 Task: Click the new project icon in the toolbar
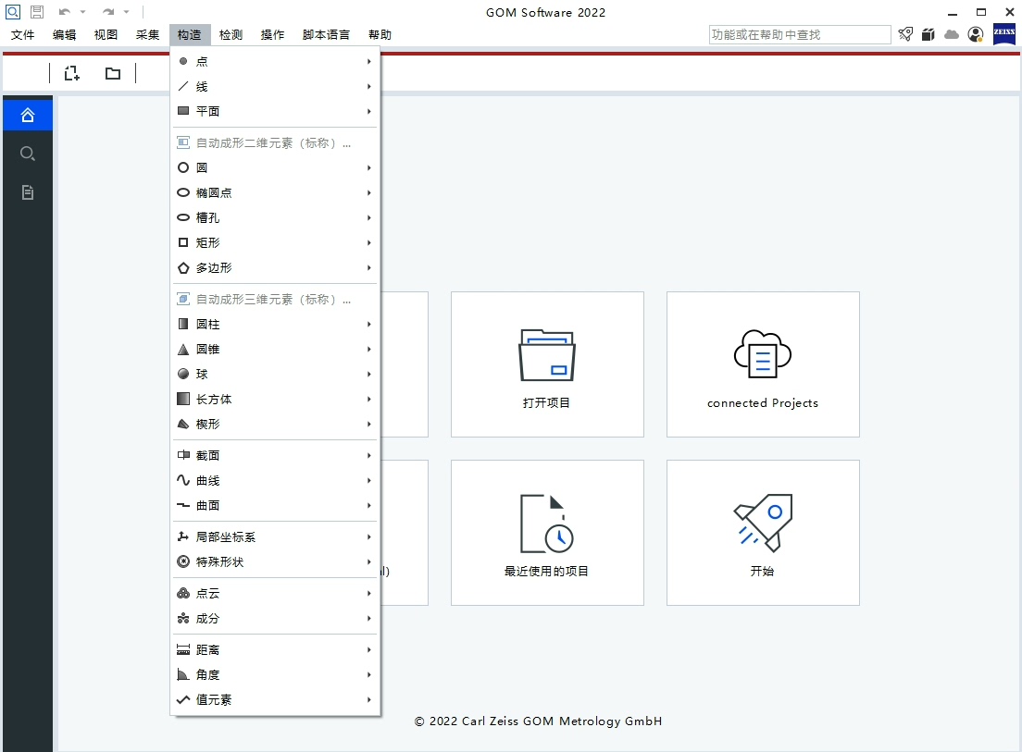pyautogui.click(x=71, y=72)
